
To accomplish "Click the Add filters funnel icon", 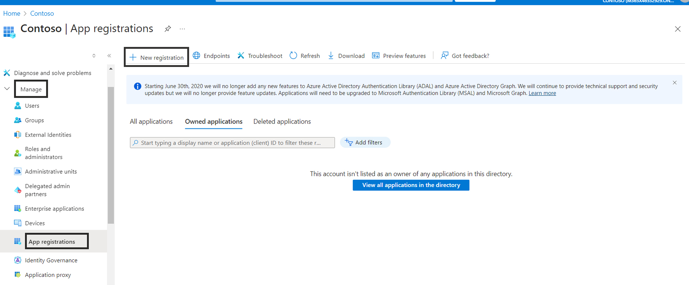I will (x=349, y=142).
